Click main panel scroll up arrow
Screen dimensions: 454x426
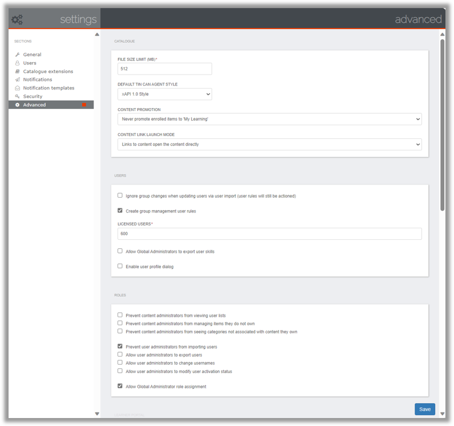(443, 34)
